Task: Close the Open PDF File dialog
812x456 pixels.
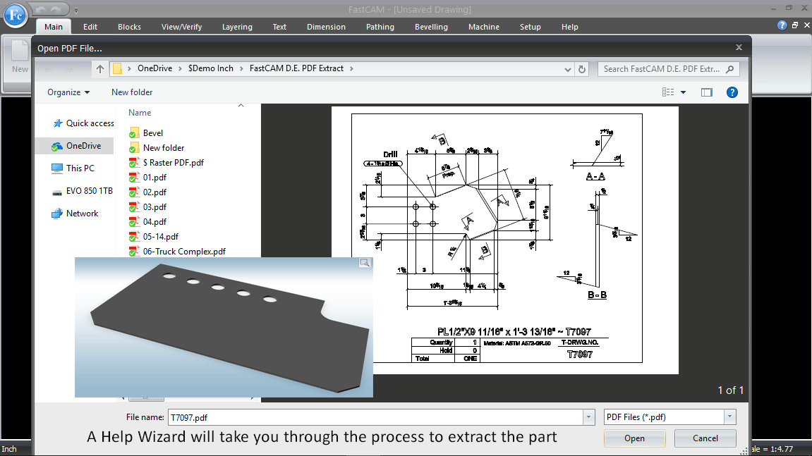Action: 739,48
